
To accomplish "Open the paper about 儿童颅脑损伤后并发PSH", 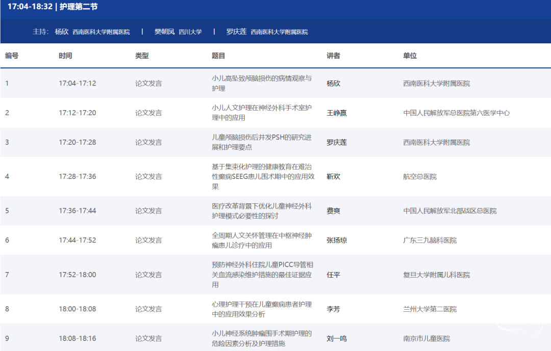I will [x=261, y=142].
